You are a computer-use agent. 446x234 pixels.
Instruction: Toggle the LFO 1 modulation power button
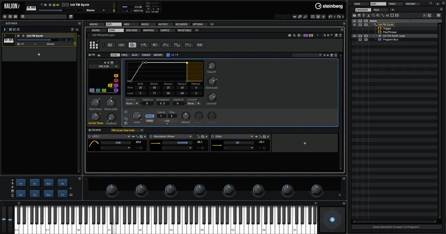coord(90,137)
